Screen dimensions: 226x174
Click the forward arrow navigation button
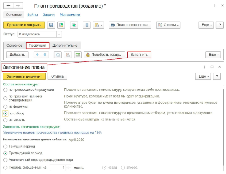point(18,6)
